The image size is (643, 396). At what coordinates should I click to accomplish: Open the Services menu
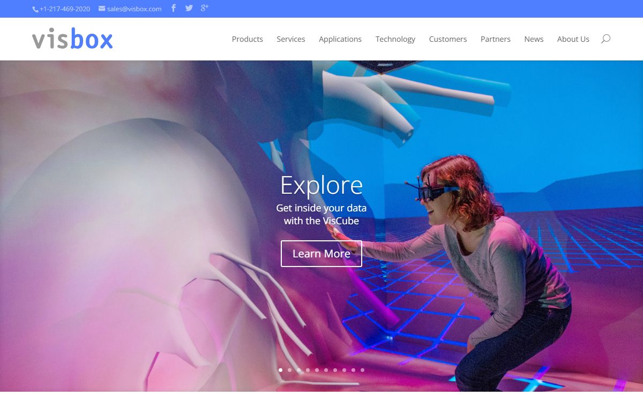coord(291,39)
